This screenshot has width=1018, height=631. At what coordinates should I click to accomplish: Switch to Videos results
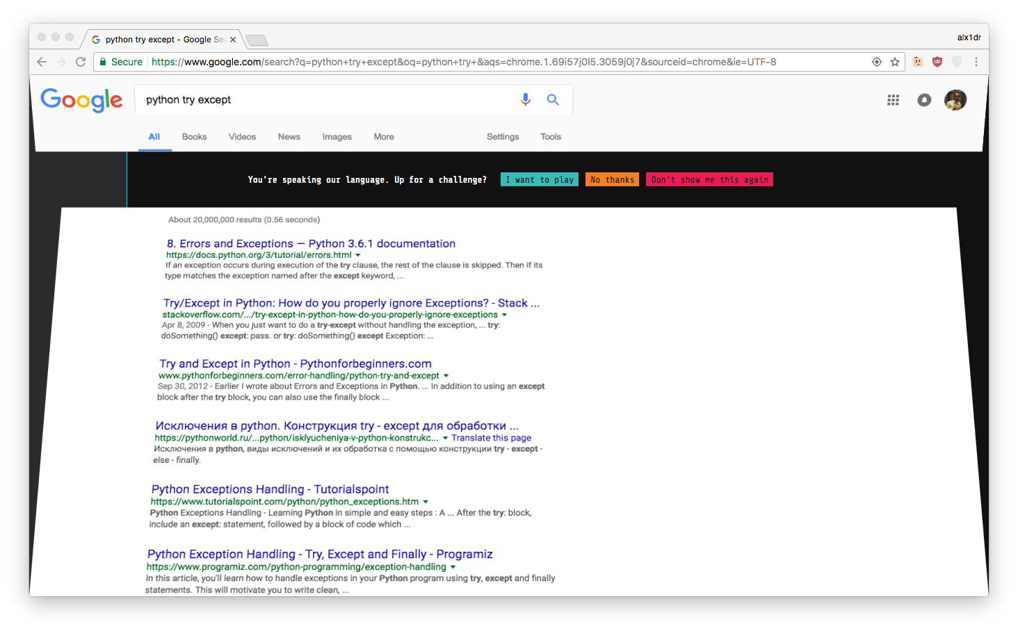(242, 137)
